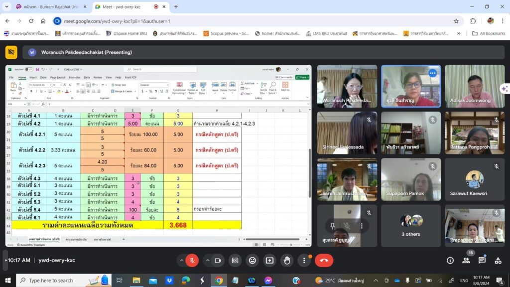Bookmark this page with the star
The height and width of the screenshot is (287, 510).
(x=456, y=21)
